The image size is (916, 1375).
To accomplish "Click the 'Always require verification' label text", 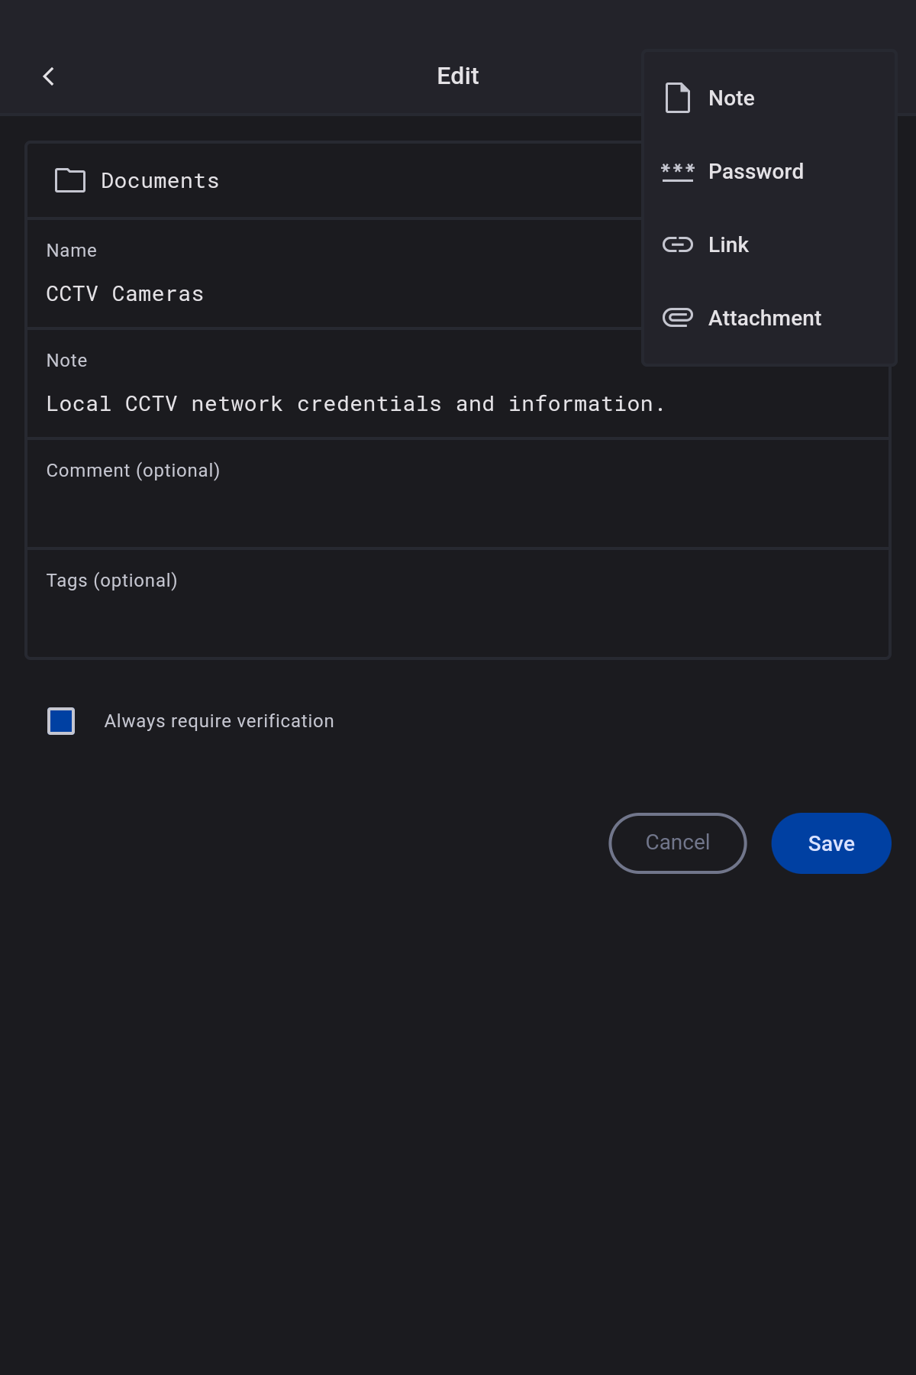I will (219, 721).
